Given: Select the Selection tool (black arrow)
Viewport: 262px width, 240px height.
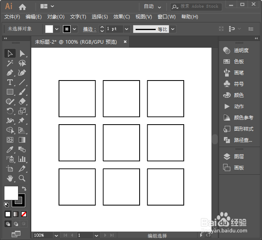Looking at the screenshot, I should (x=10, y=54).
